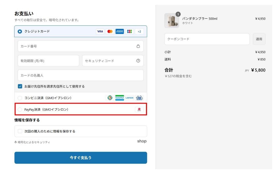
Task: Click the Shop logo near encryption notice
Action: coord(142,141)
